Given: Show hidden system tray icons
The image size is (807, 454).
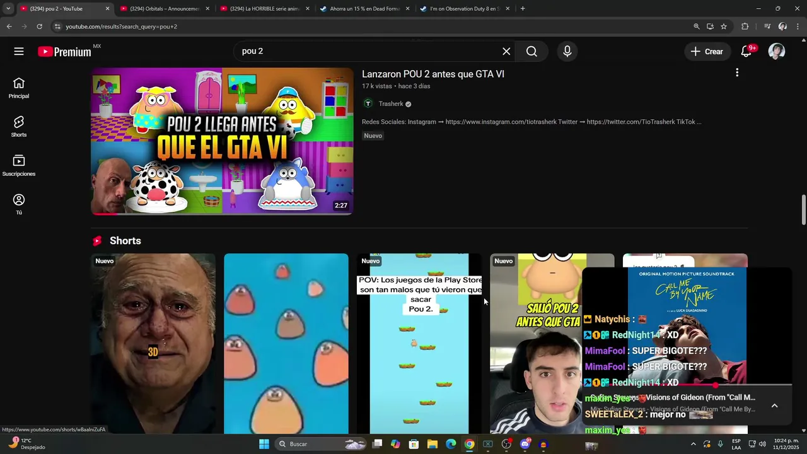Looking at the screenshot, I should click(694, 445).
